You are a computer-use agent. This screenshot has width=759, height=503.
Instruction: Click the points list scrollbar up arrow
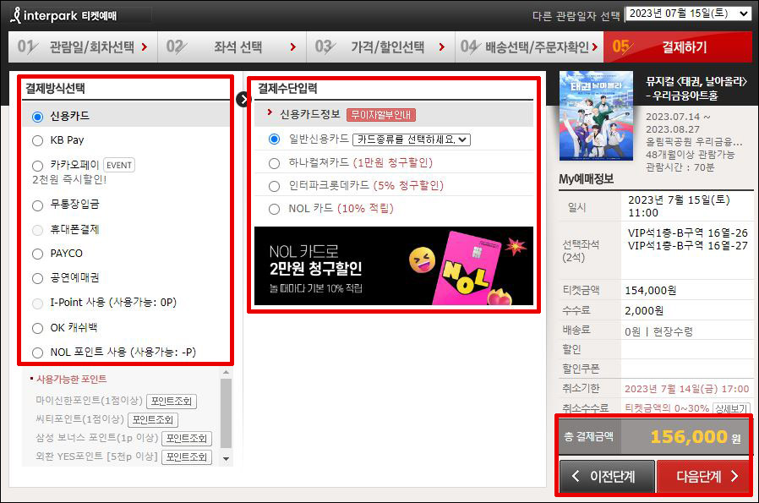pos(226,372)
